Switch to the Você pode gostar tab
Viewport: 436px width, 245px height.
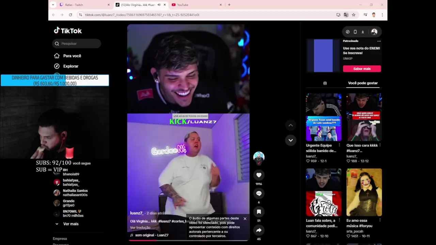coord(363,83)
